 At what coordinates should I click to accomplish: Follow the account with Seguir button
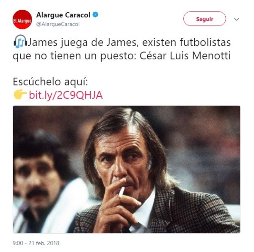[204, 19]
